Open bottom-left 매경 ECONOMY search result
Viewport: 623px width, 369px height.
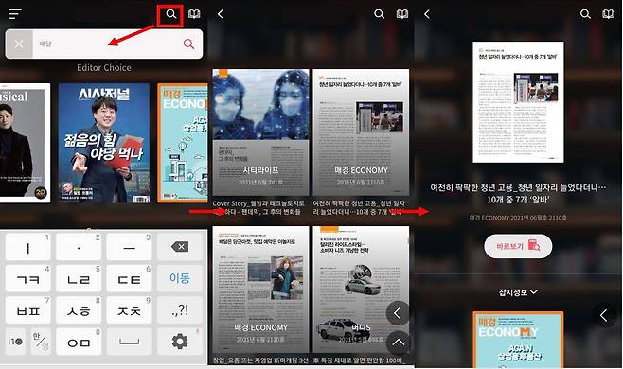260,290
